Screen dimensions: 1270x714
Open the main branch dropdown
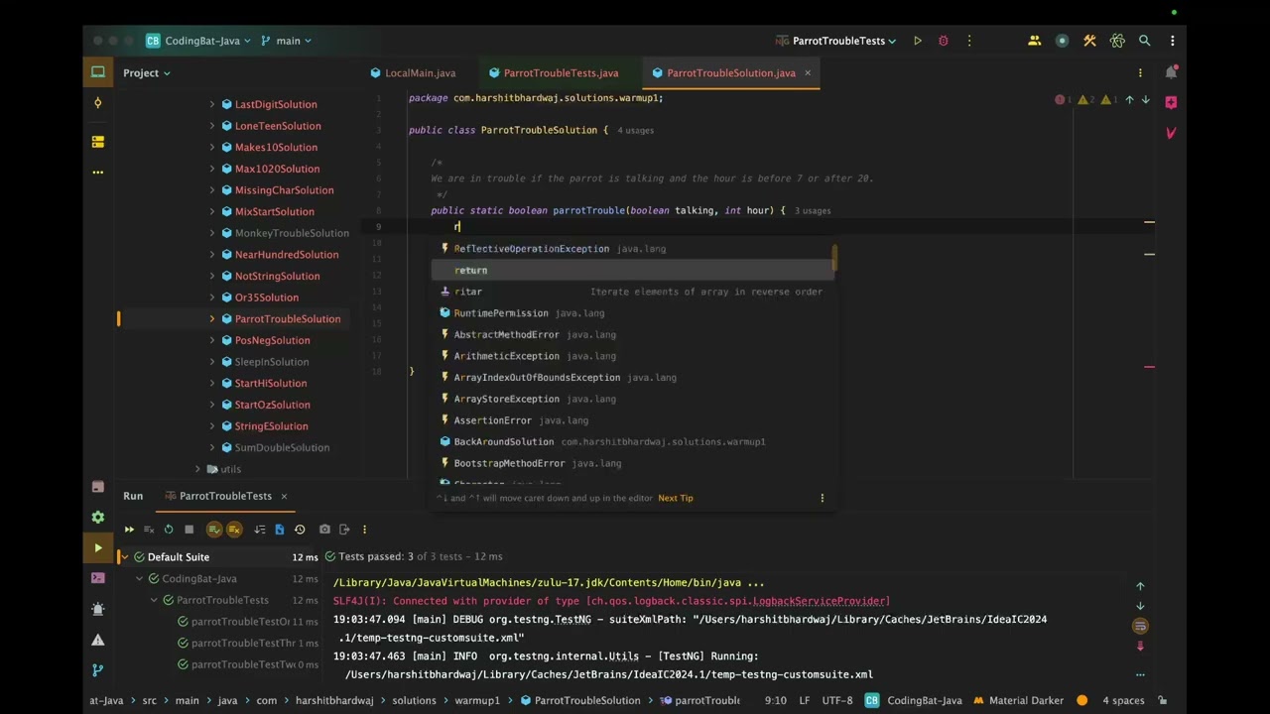[286, 41]
